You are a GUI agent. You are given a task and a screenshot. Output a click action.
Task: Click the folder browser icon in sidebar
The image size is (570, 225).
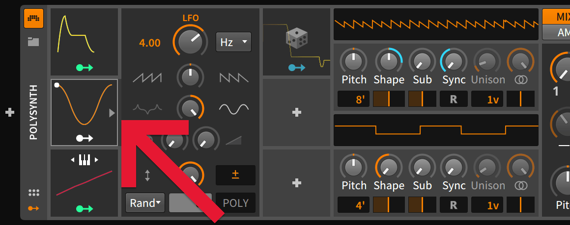(x=33, y=42)
